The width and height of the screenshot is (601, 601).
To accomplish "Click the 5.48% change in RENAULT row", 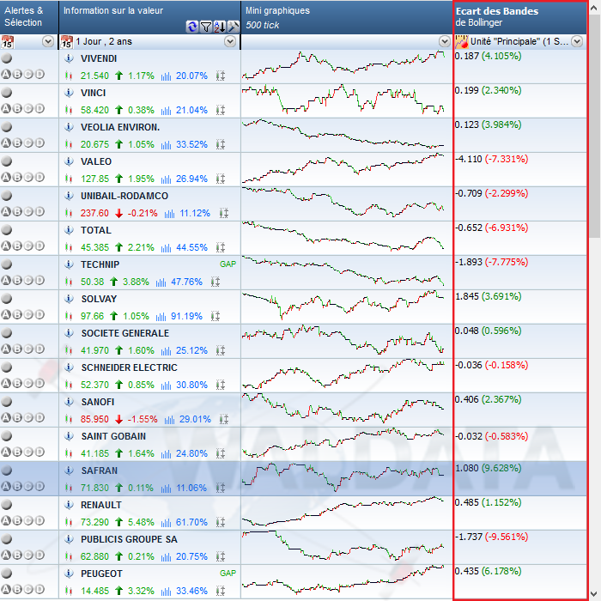I will (x=141, y=522).
